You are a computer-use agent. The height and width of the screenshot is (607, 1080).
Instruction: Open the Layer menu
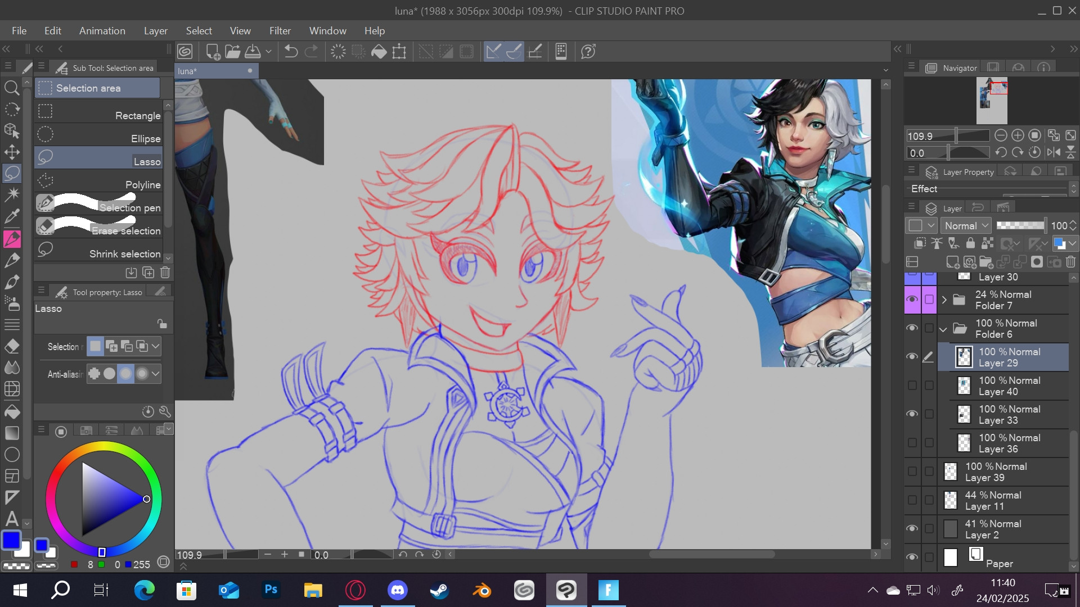tap(156, 31)
